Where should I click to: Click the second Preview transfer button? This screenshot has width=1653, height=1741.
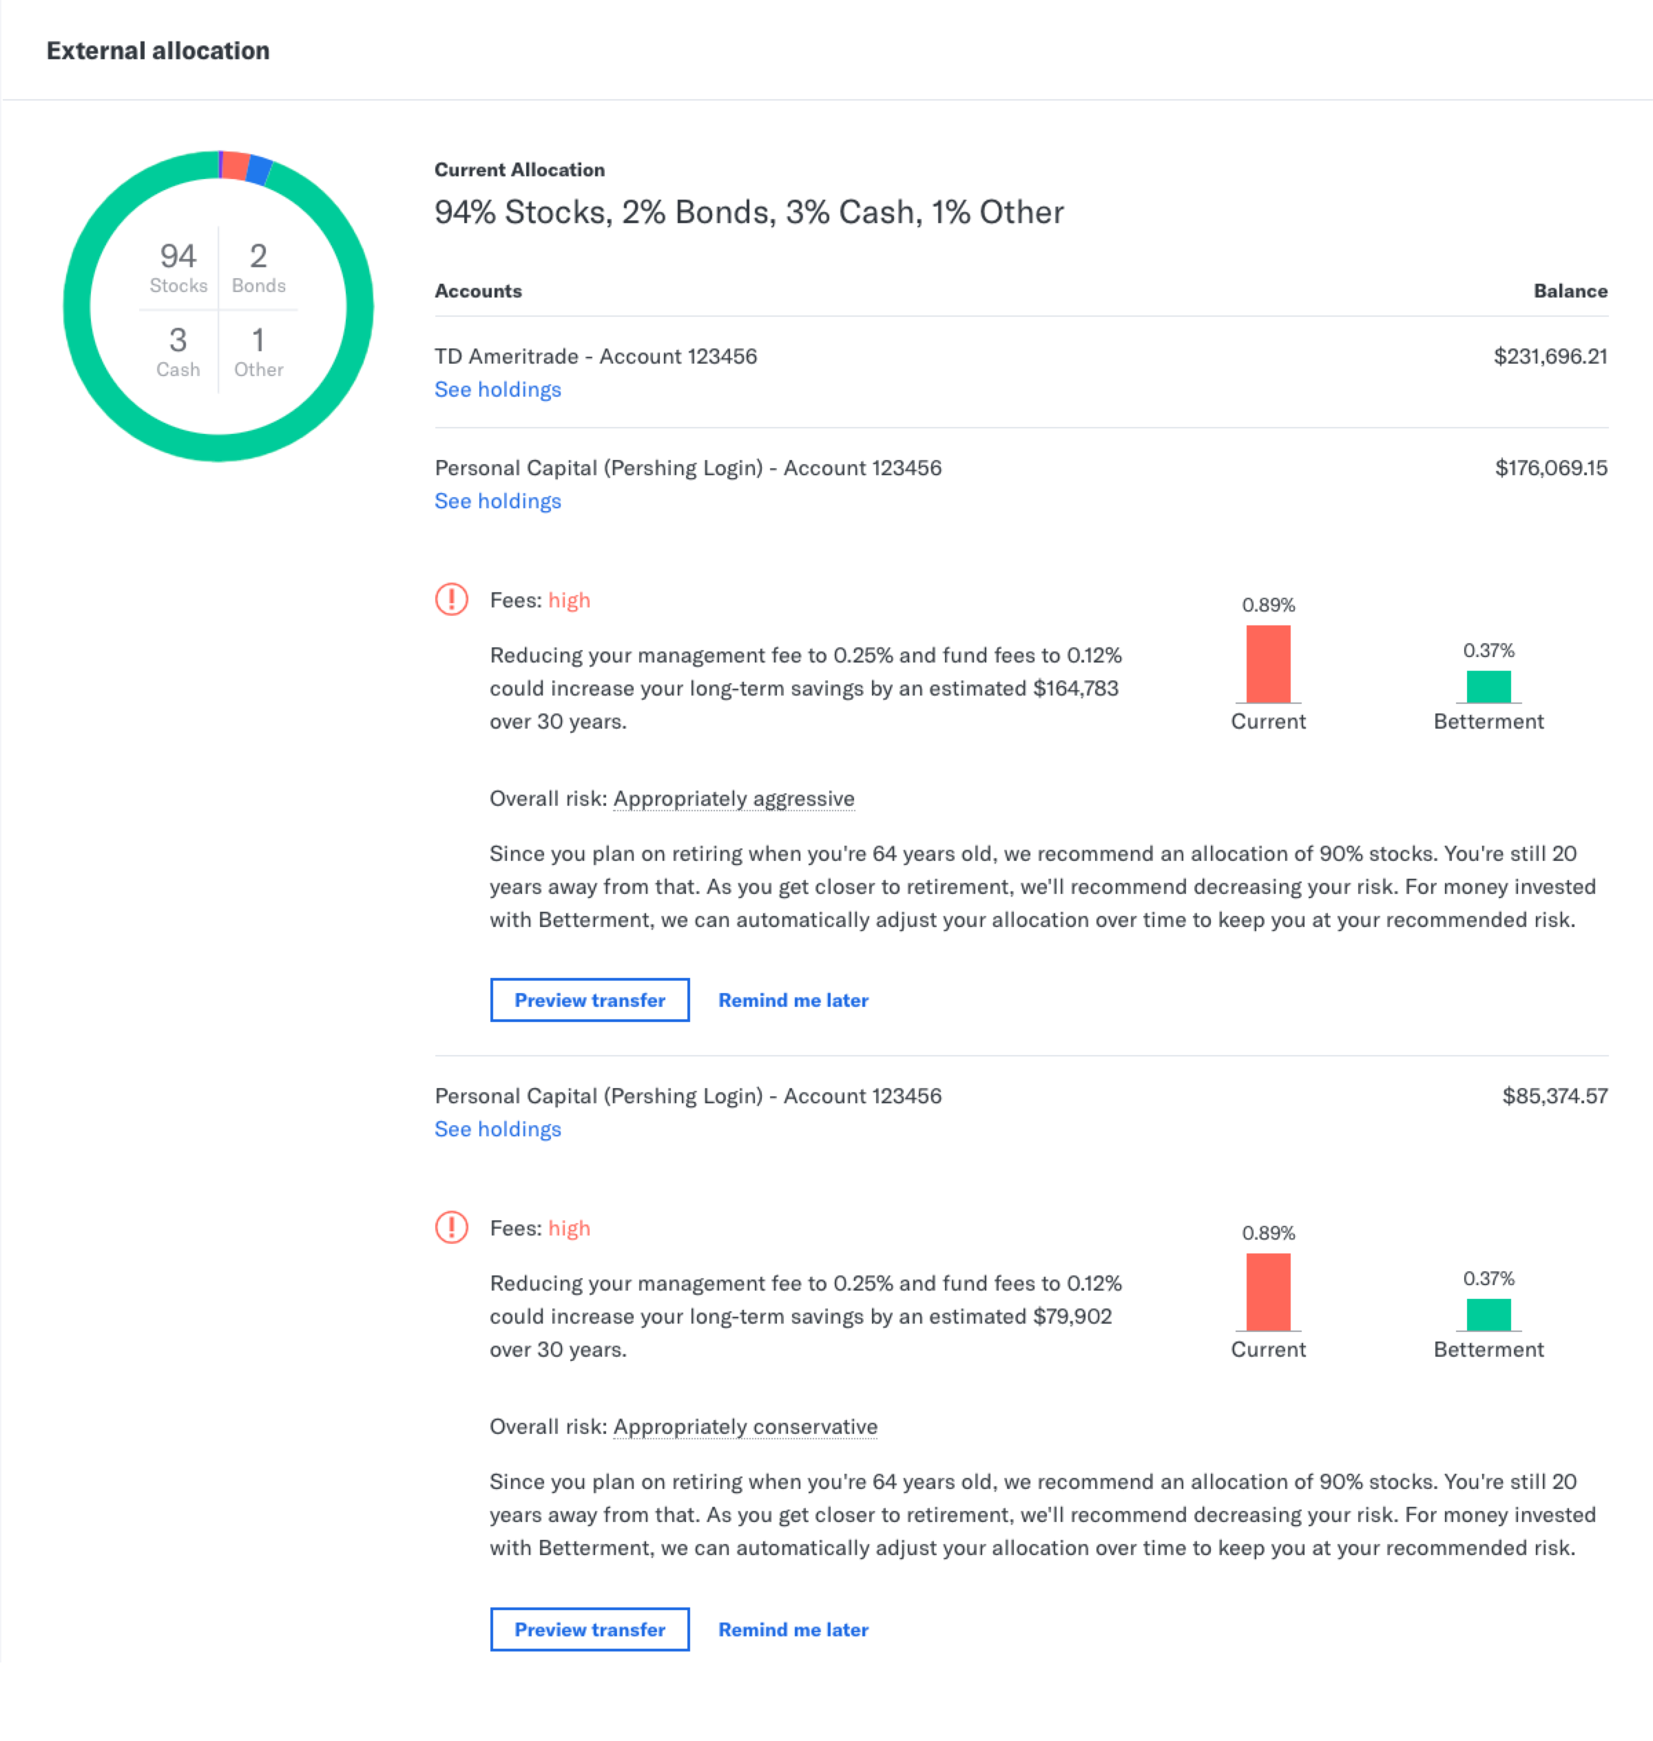point(590,1629)
